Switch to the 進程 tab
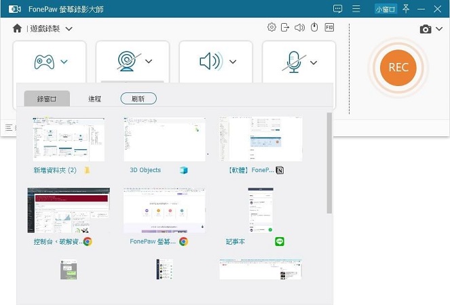 (x=95, y=99)
